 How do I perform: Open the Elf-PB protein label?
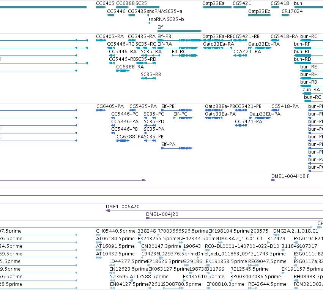(168, 106)
